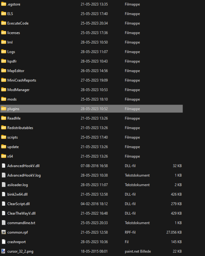205x256 pixels.
Task: Click the Redistributables folder icon
Action: pyautogui.click(x=4, y=128)
